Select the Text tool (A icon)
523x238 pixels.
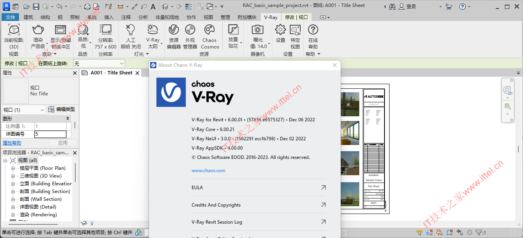pos(153,7)
